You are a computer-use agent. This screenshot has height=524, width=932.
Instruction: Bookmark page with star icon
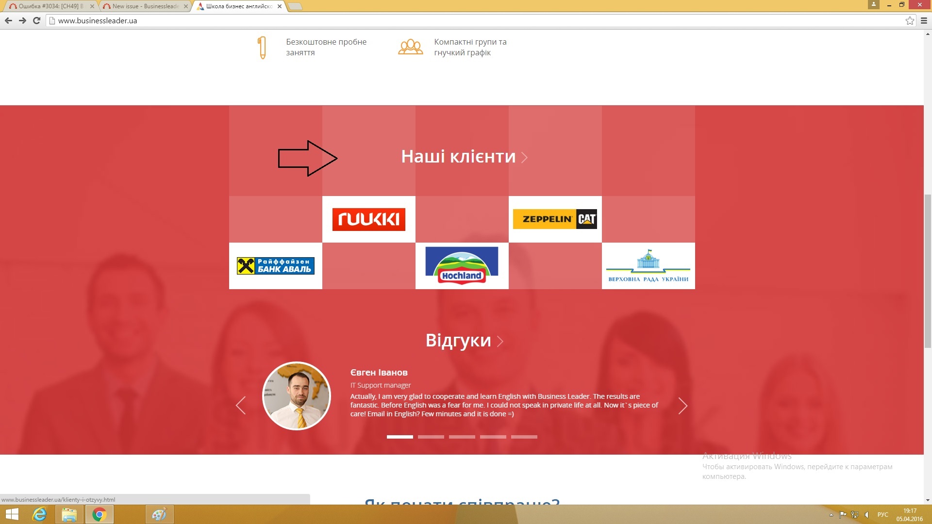(x=910, y=20)
